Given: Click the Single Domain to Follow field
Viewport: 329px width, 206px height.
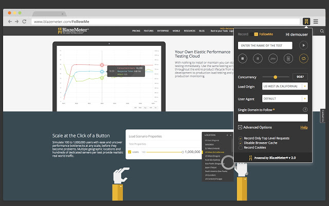Looking at the screenshot, I should [273, 118].
